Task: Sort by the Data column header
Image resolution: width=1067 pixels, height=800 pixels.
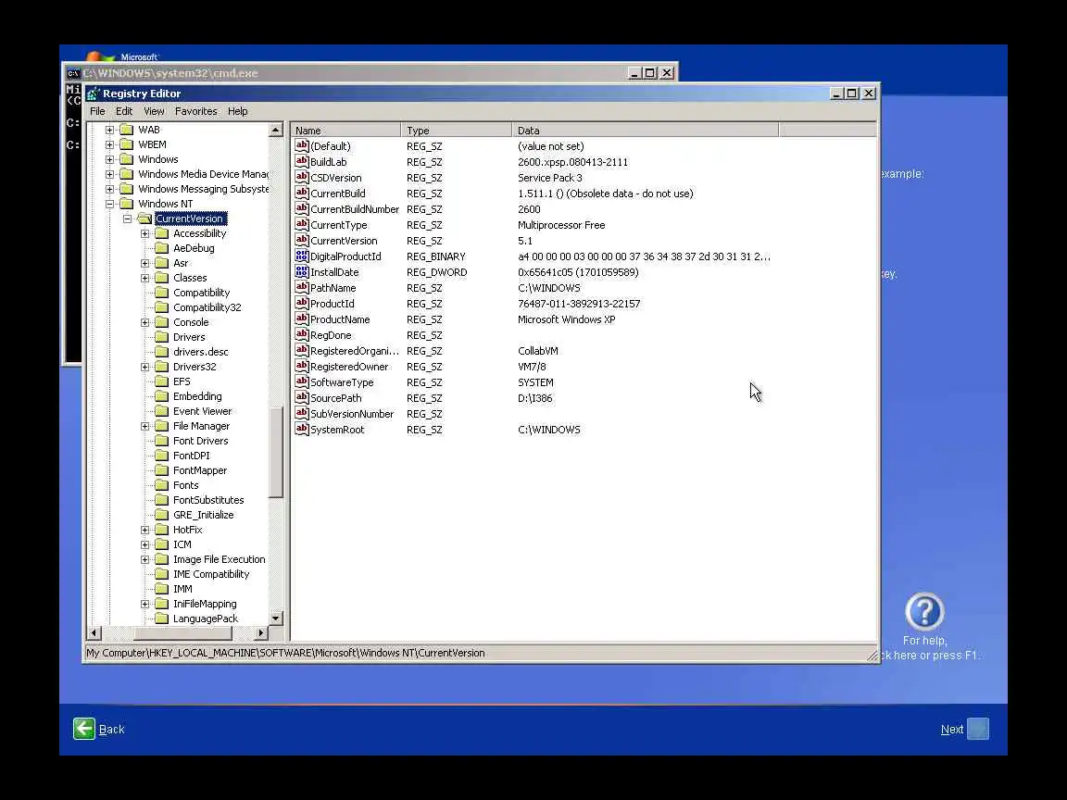Action: [645, 130]
